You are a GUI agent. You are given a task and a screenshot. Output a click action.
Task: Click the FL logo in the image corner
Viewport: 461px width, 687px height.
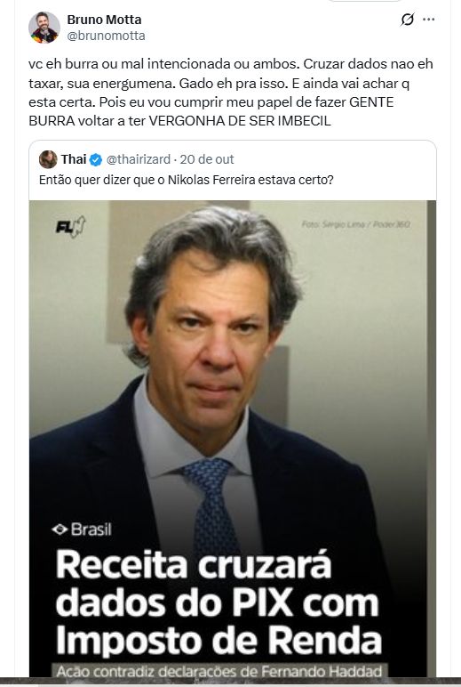[x=70, y=227]
